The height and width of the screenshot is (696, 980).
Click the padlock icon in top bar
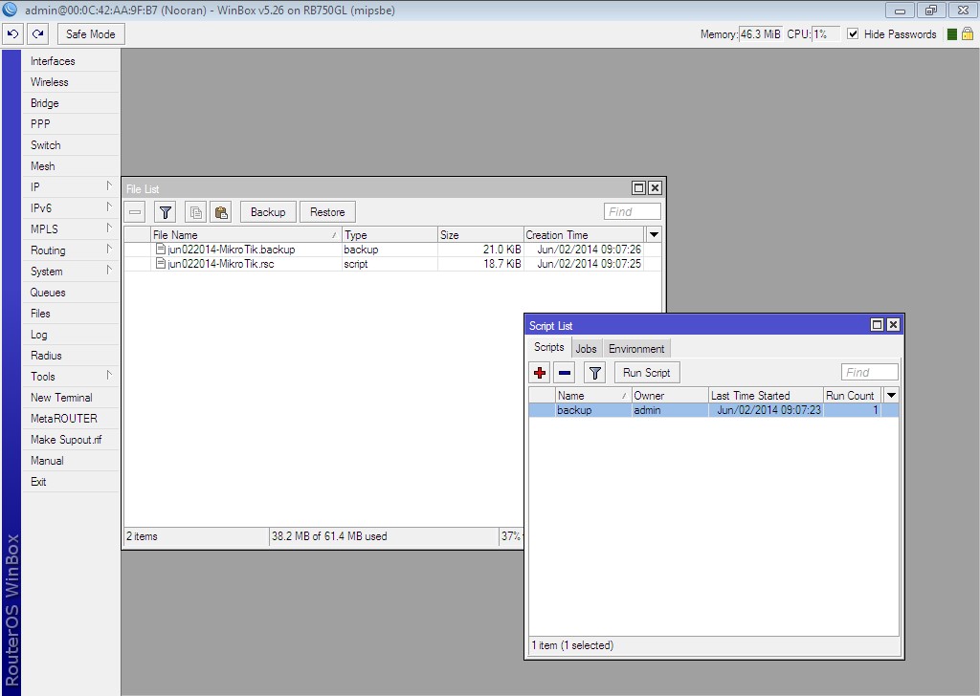[968, 33]
